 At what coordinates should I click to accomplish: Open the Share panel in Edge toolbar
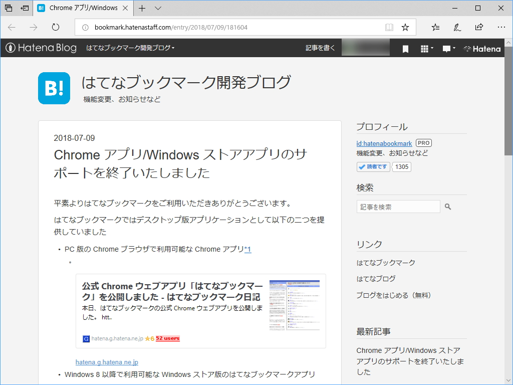(x=479, y=27)
